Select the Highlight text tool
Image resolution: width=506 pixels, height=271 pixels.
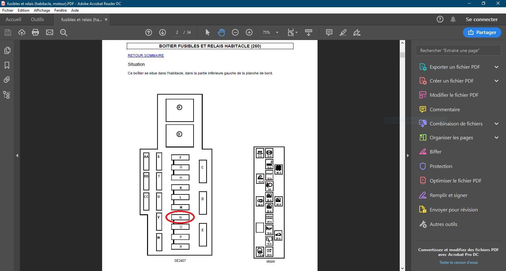pyautogui.click(x=343, y=32)
